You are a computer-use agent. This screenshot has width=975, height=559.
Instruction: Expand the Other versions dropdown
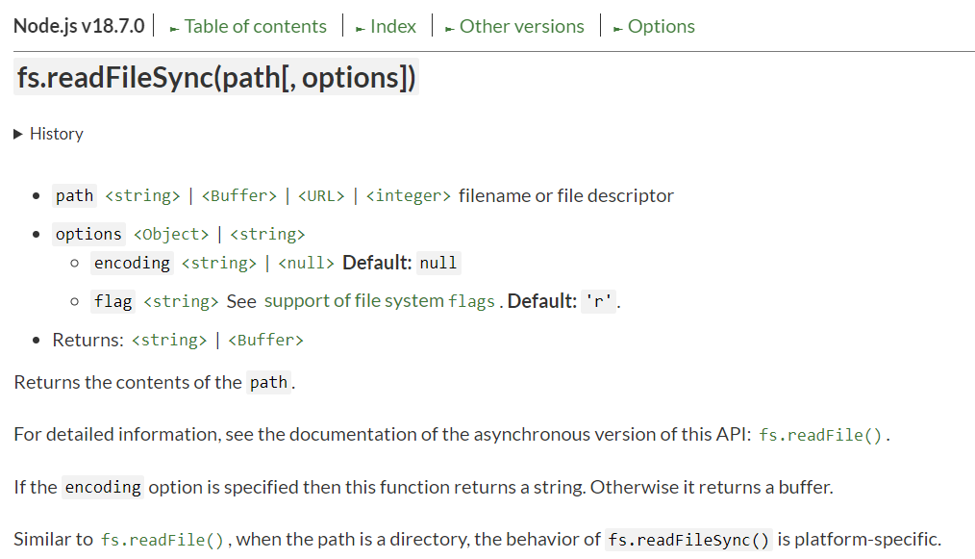[x=521, y=26]
